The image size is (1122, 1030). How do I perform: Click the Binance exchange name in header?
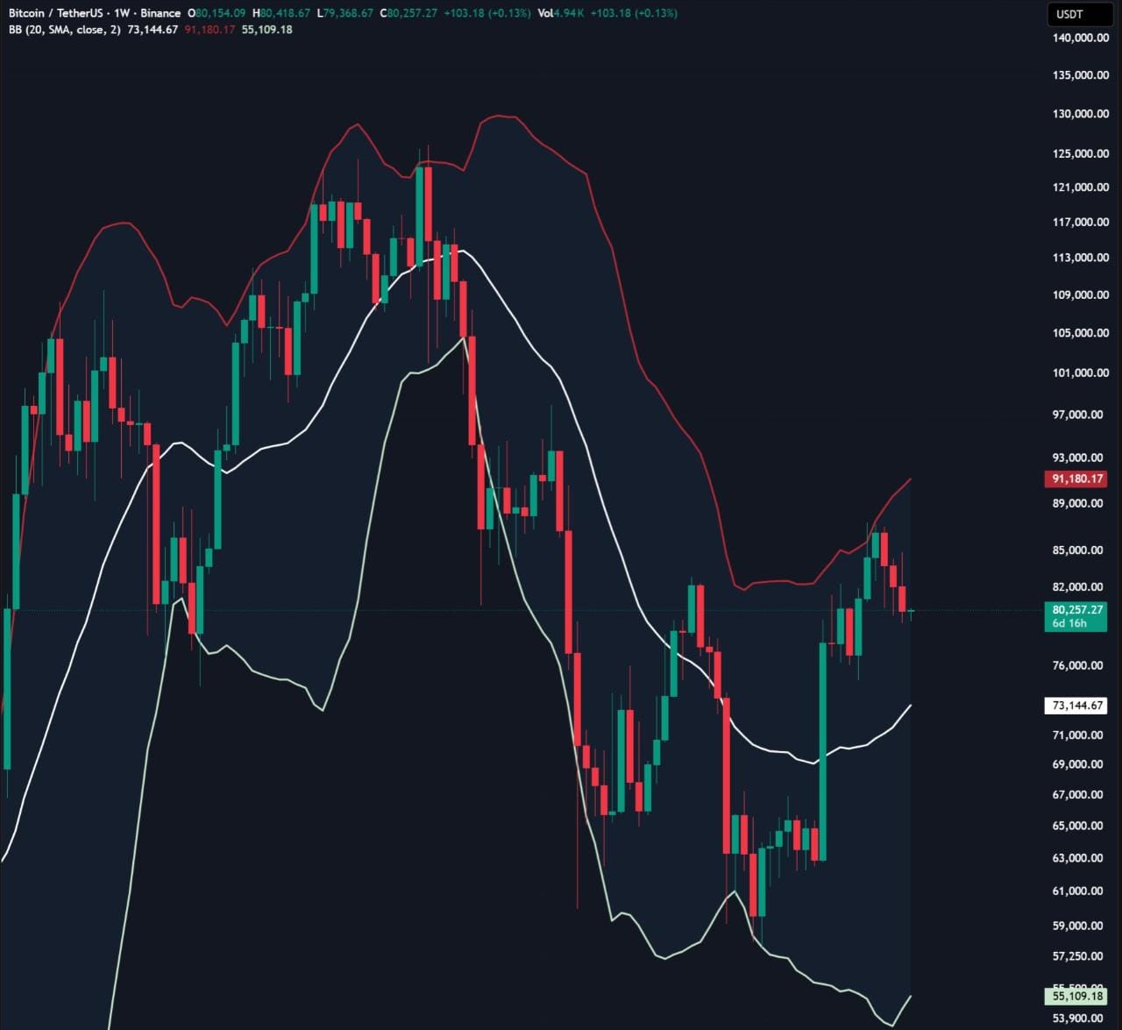click(160, 13)
